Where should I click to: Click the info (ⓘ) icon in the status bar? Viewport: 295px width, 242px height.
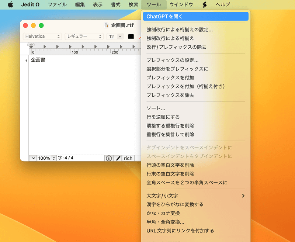[108, 158]
